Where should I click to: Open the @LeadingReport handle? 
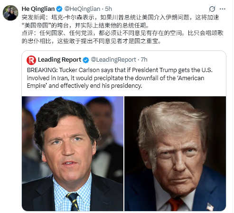(x=113, y=60)
